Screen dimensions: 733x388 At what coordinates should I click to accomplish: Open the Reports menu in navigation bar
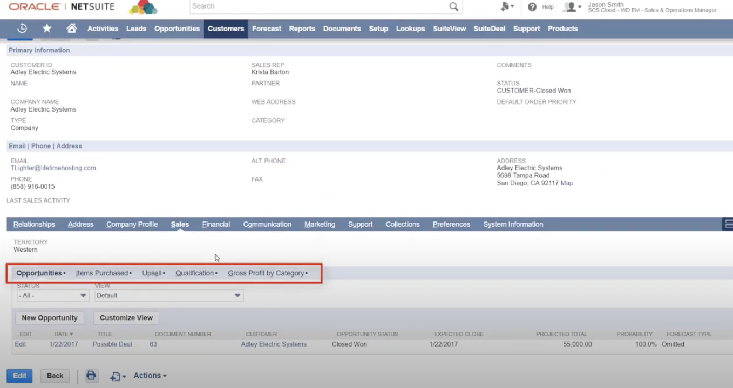[302, 29]
